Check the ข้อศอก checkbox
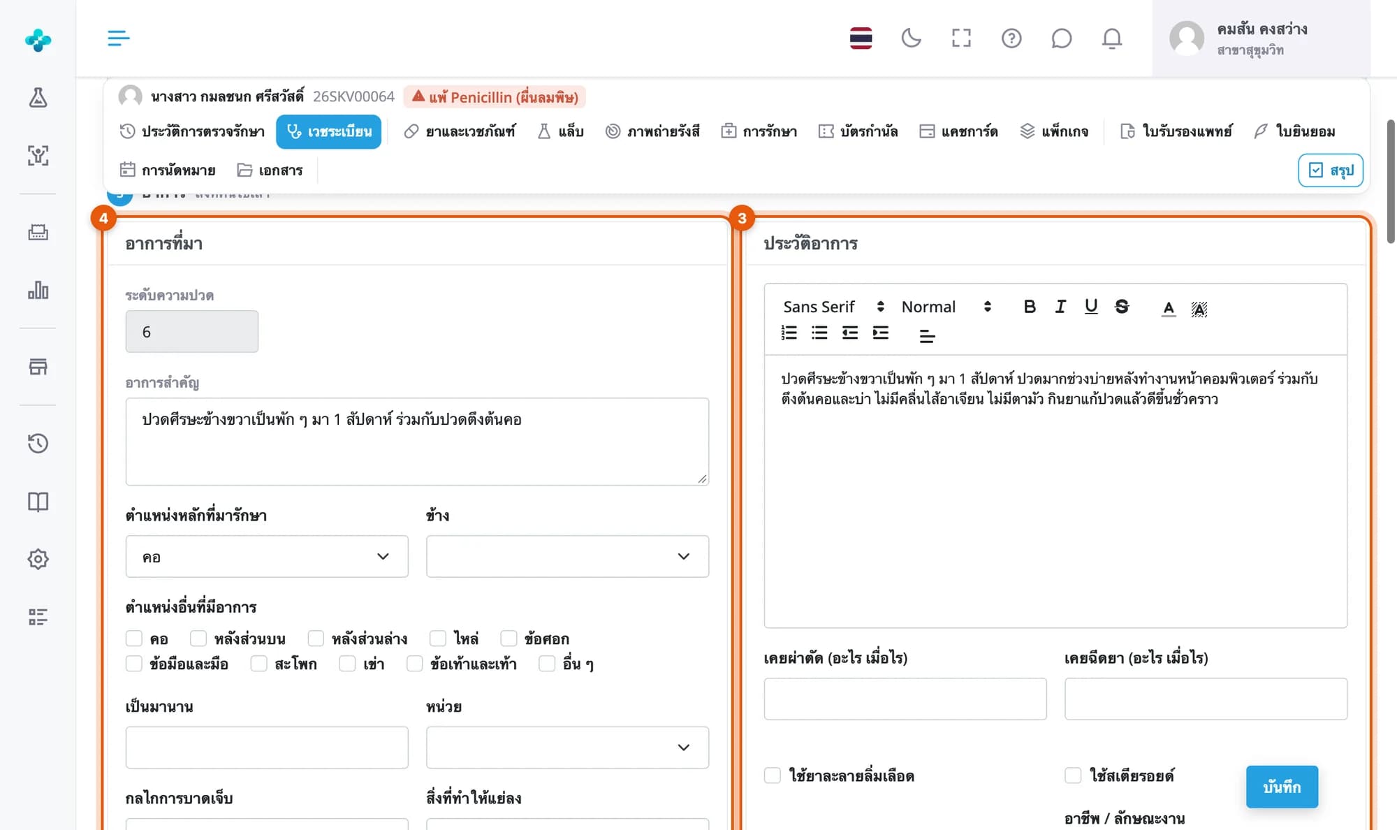1397x830 pixels. click(509, 639)
